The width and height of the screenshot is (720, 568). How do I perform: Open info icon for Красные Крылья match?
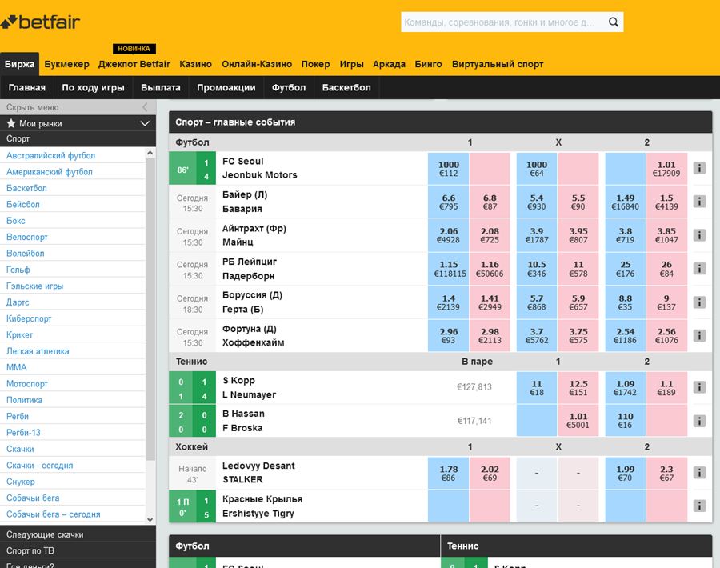tap(699, 506)
